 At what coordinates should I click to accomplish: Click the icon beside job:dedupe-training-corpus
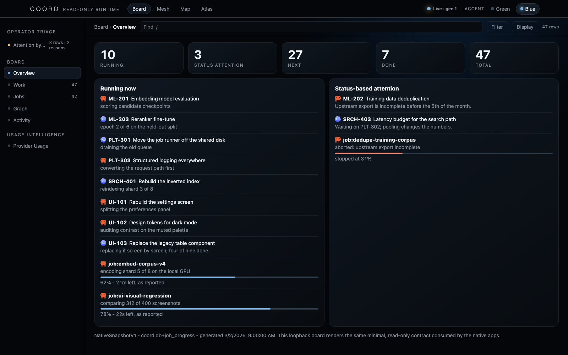pyautogui.click(x=338, y=140)
